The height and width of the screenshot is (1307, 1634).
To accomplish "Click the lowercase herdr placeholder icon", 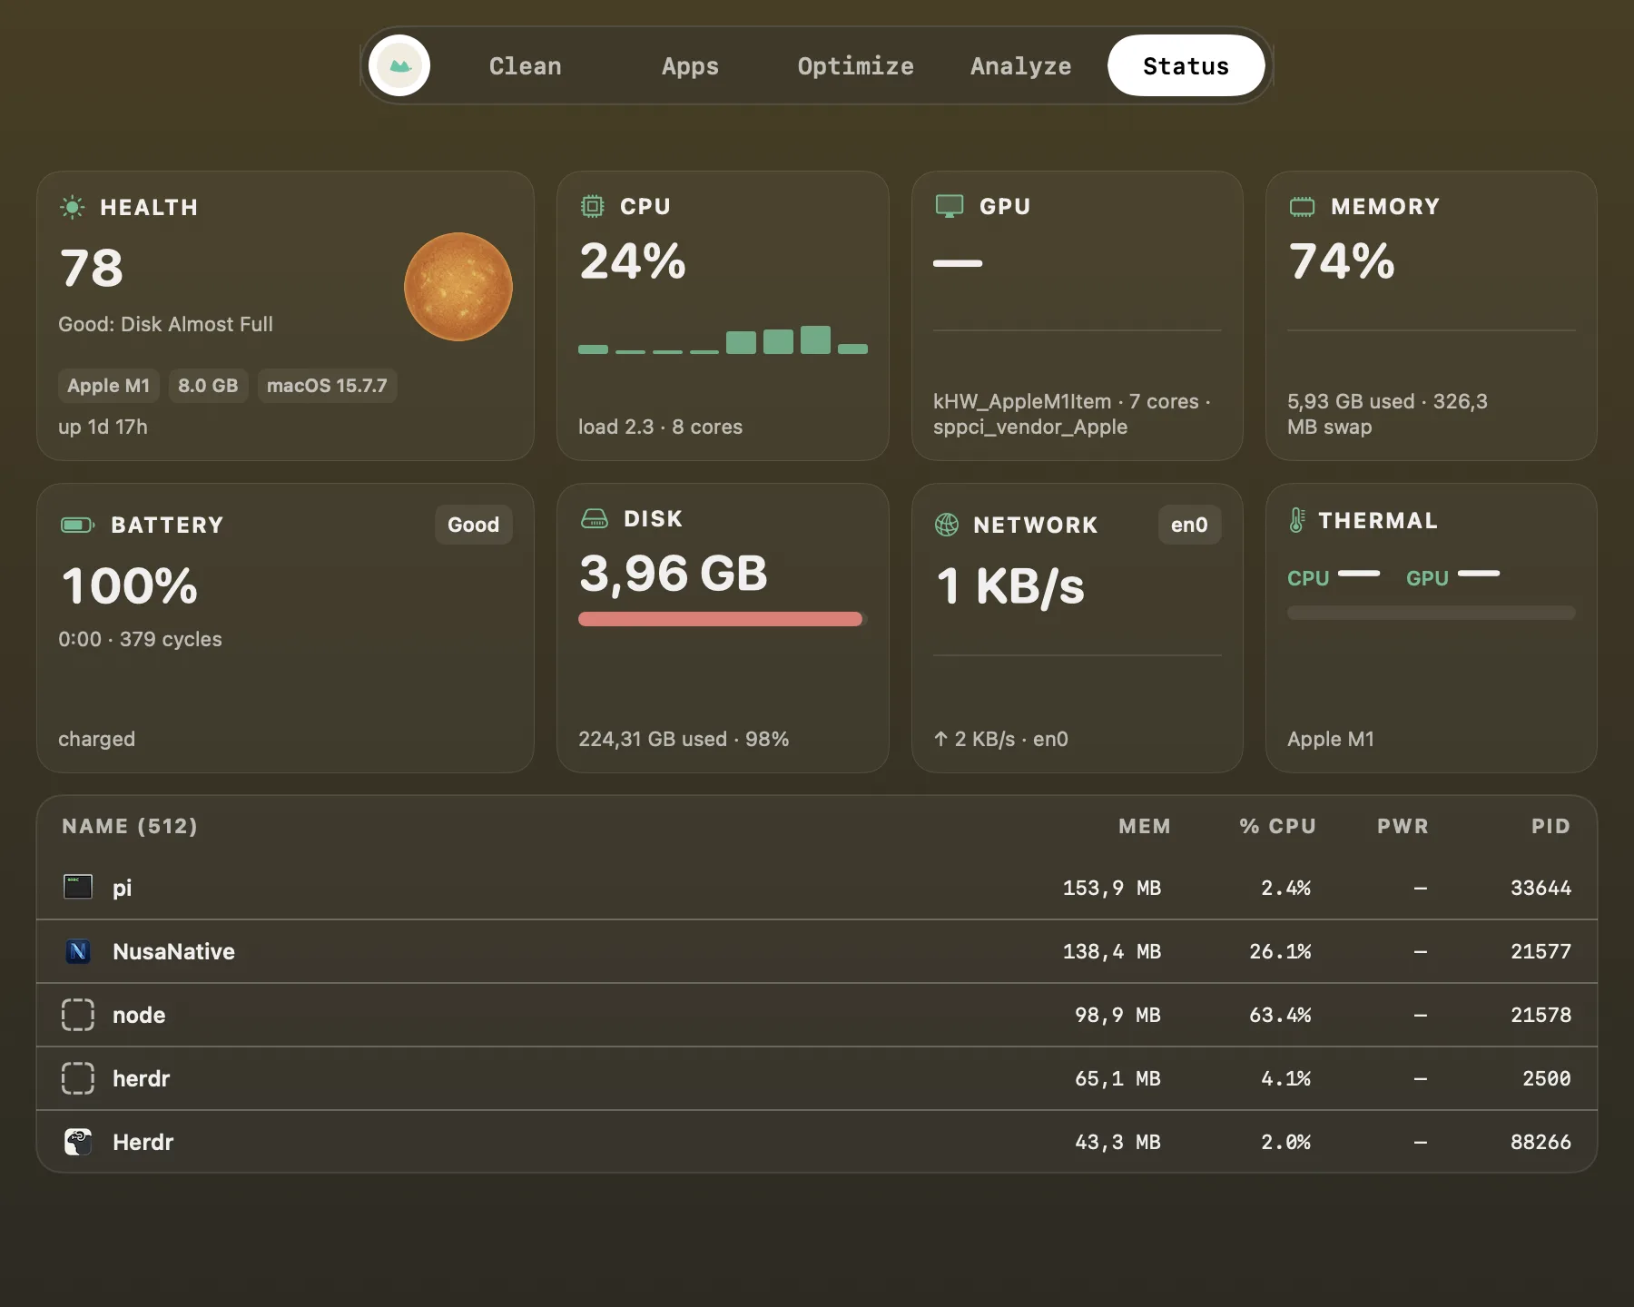I will [x=78, y=1078].
